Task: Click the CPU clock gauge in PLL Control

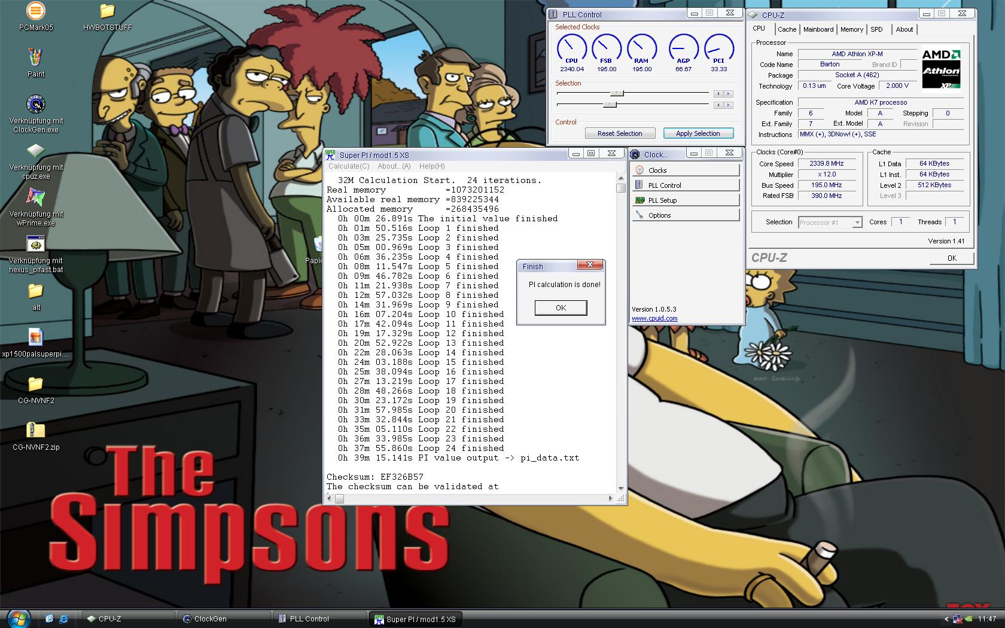Action: (572, 49)
